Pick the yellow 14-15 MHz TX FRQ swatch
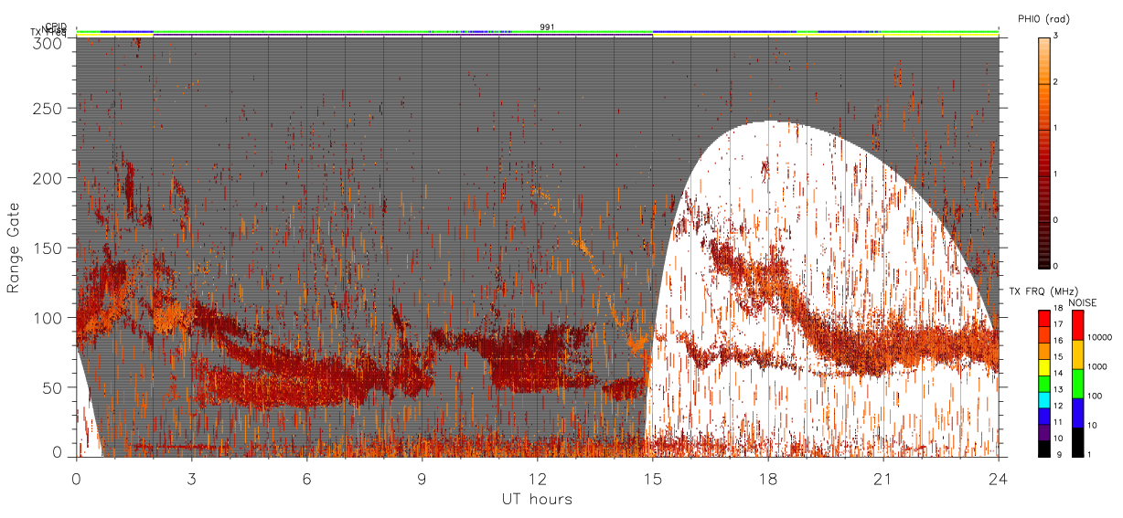The image size is (1123, 518). point(1043,365)
